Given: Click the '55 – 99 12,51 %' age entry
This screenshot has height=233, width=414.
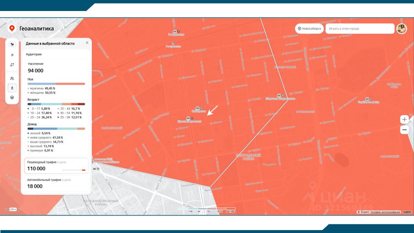Looking at the screenshot, I should pos(70,117).
